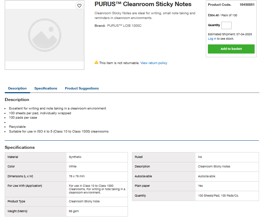The image size is (280, 222).
Task: Click the Estimated Shipment date text
Action: point(230,34)
